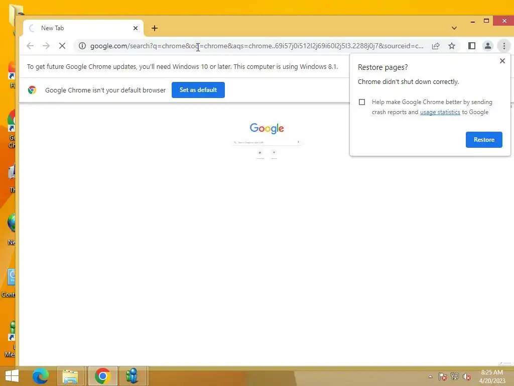
Task: Bookmark this tab with the star
Action: click(x=452, y=46)
